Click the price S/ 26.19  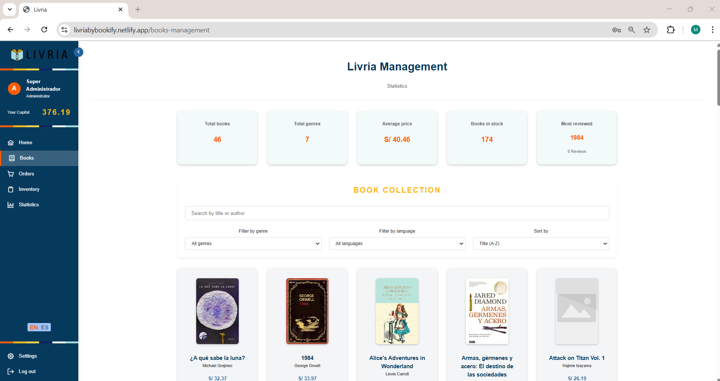pyautogui.click(x=577, y=378)
